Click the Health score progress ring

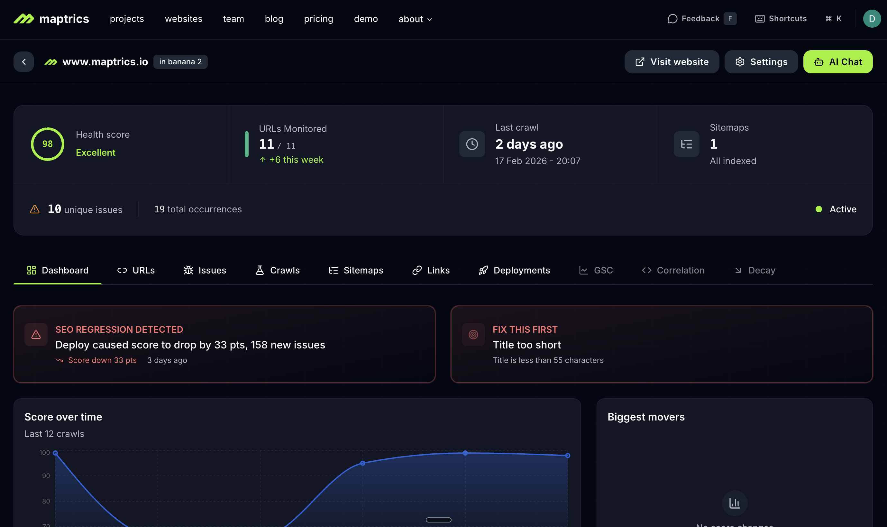pyautogui.click(x=47, y=144)
